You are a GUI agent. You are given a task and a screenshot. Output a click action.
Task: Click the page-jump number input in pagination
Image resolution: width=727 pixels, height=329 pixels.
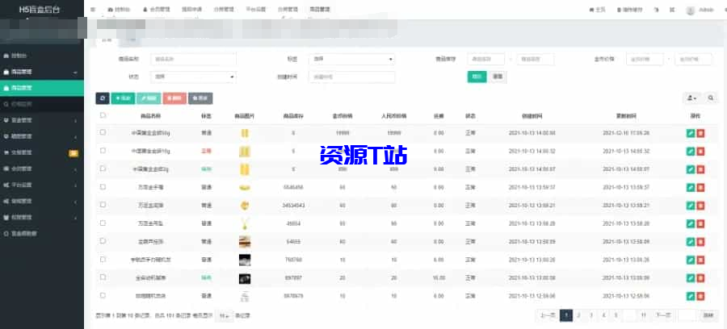[687, 315]
